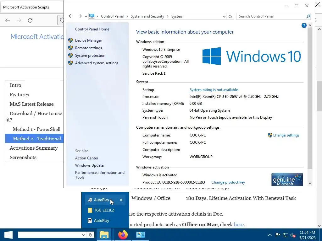Select System and Security breadcrumb
Image resolution: width=322 pixels, height=241 pixels.
147,16
